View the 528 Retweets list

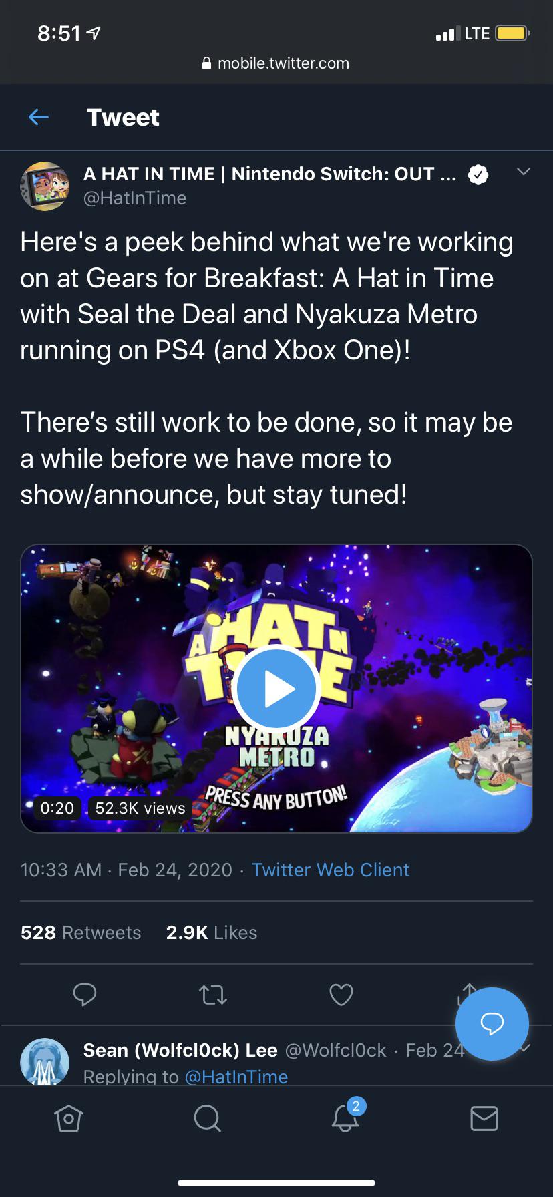(x=80, y=932)
